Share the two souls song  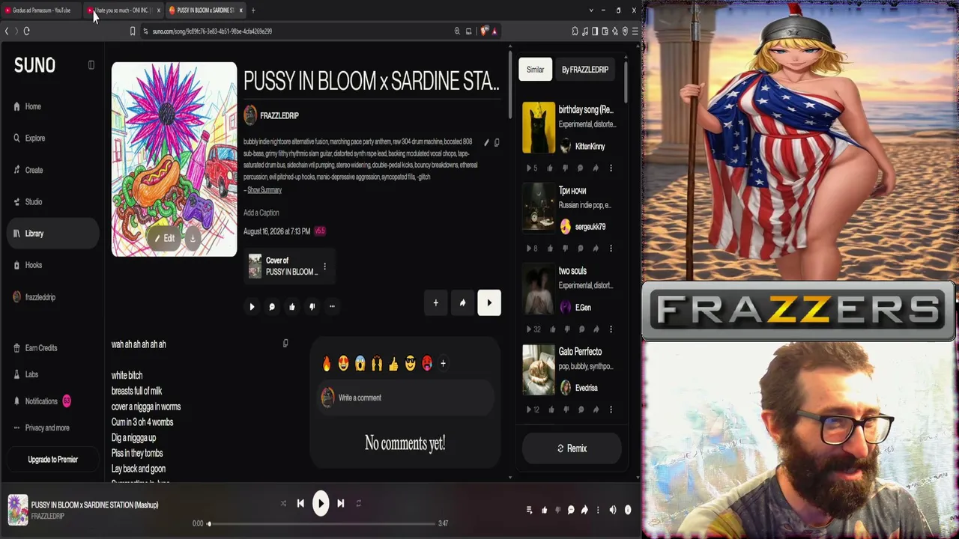(x=596, y=329)
